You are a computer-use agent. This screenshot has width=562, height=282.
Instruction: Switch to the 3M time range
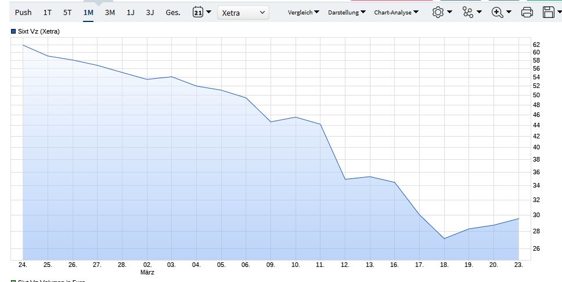pos(110,12)
